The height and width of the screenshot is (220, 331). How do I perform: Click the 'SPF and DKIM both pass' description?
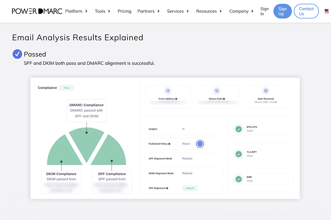click(x=89, y=63)
